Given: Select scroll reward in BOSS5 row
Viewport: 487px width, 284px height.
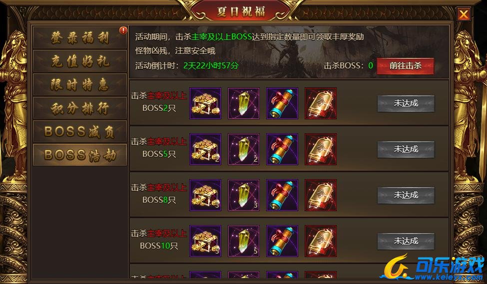Looking at the screenshot, I should coord(282,149).
